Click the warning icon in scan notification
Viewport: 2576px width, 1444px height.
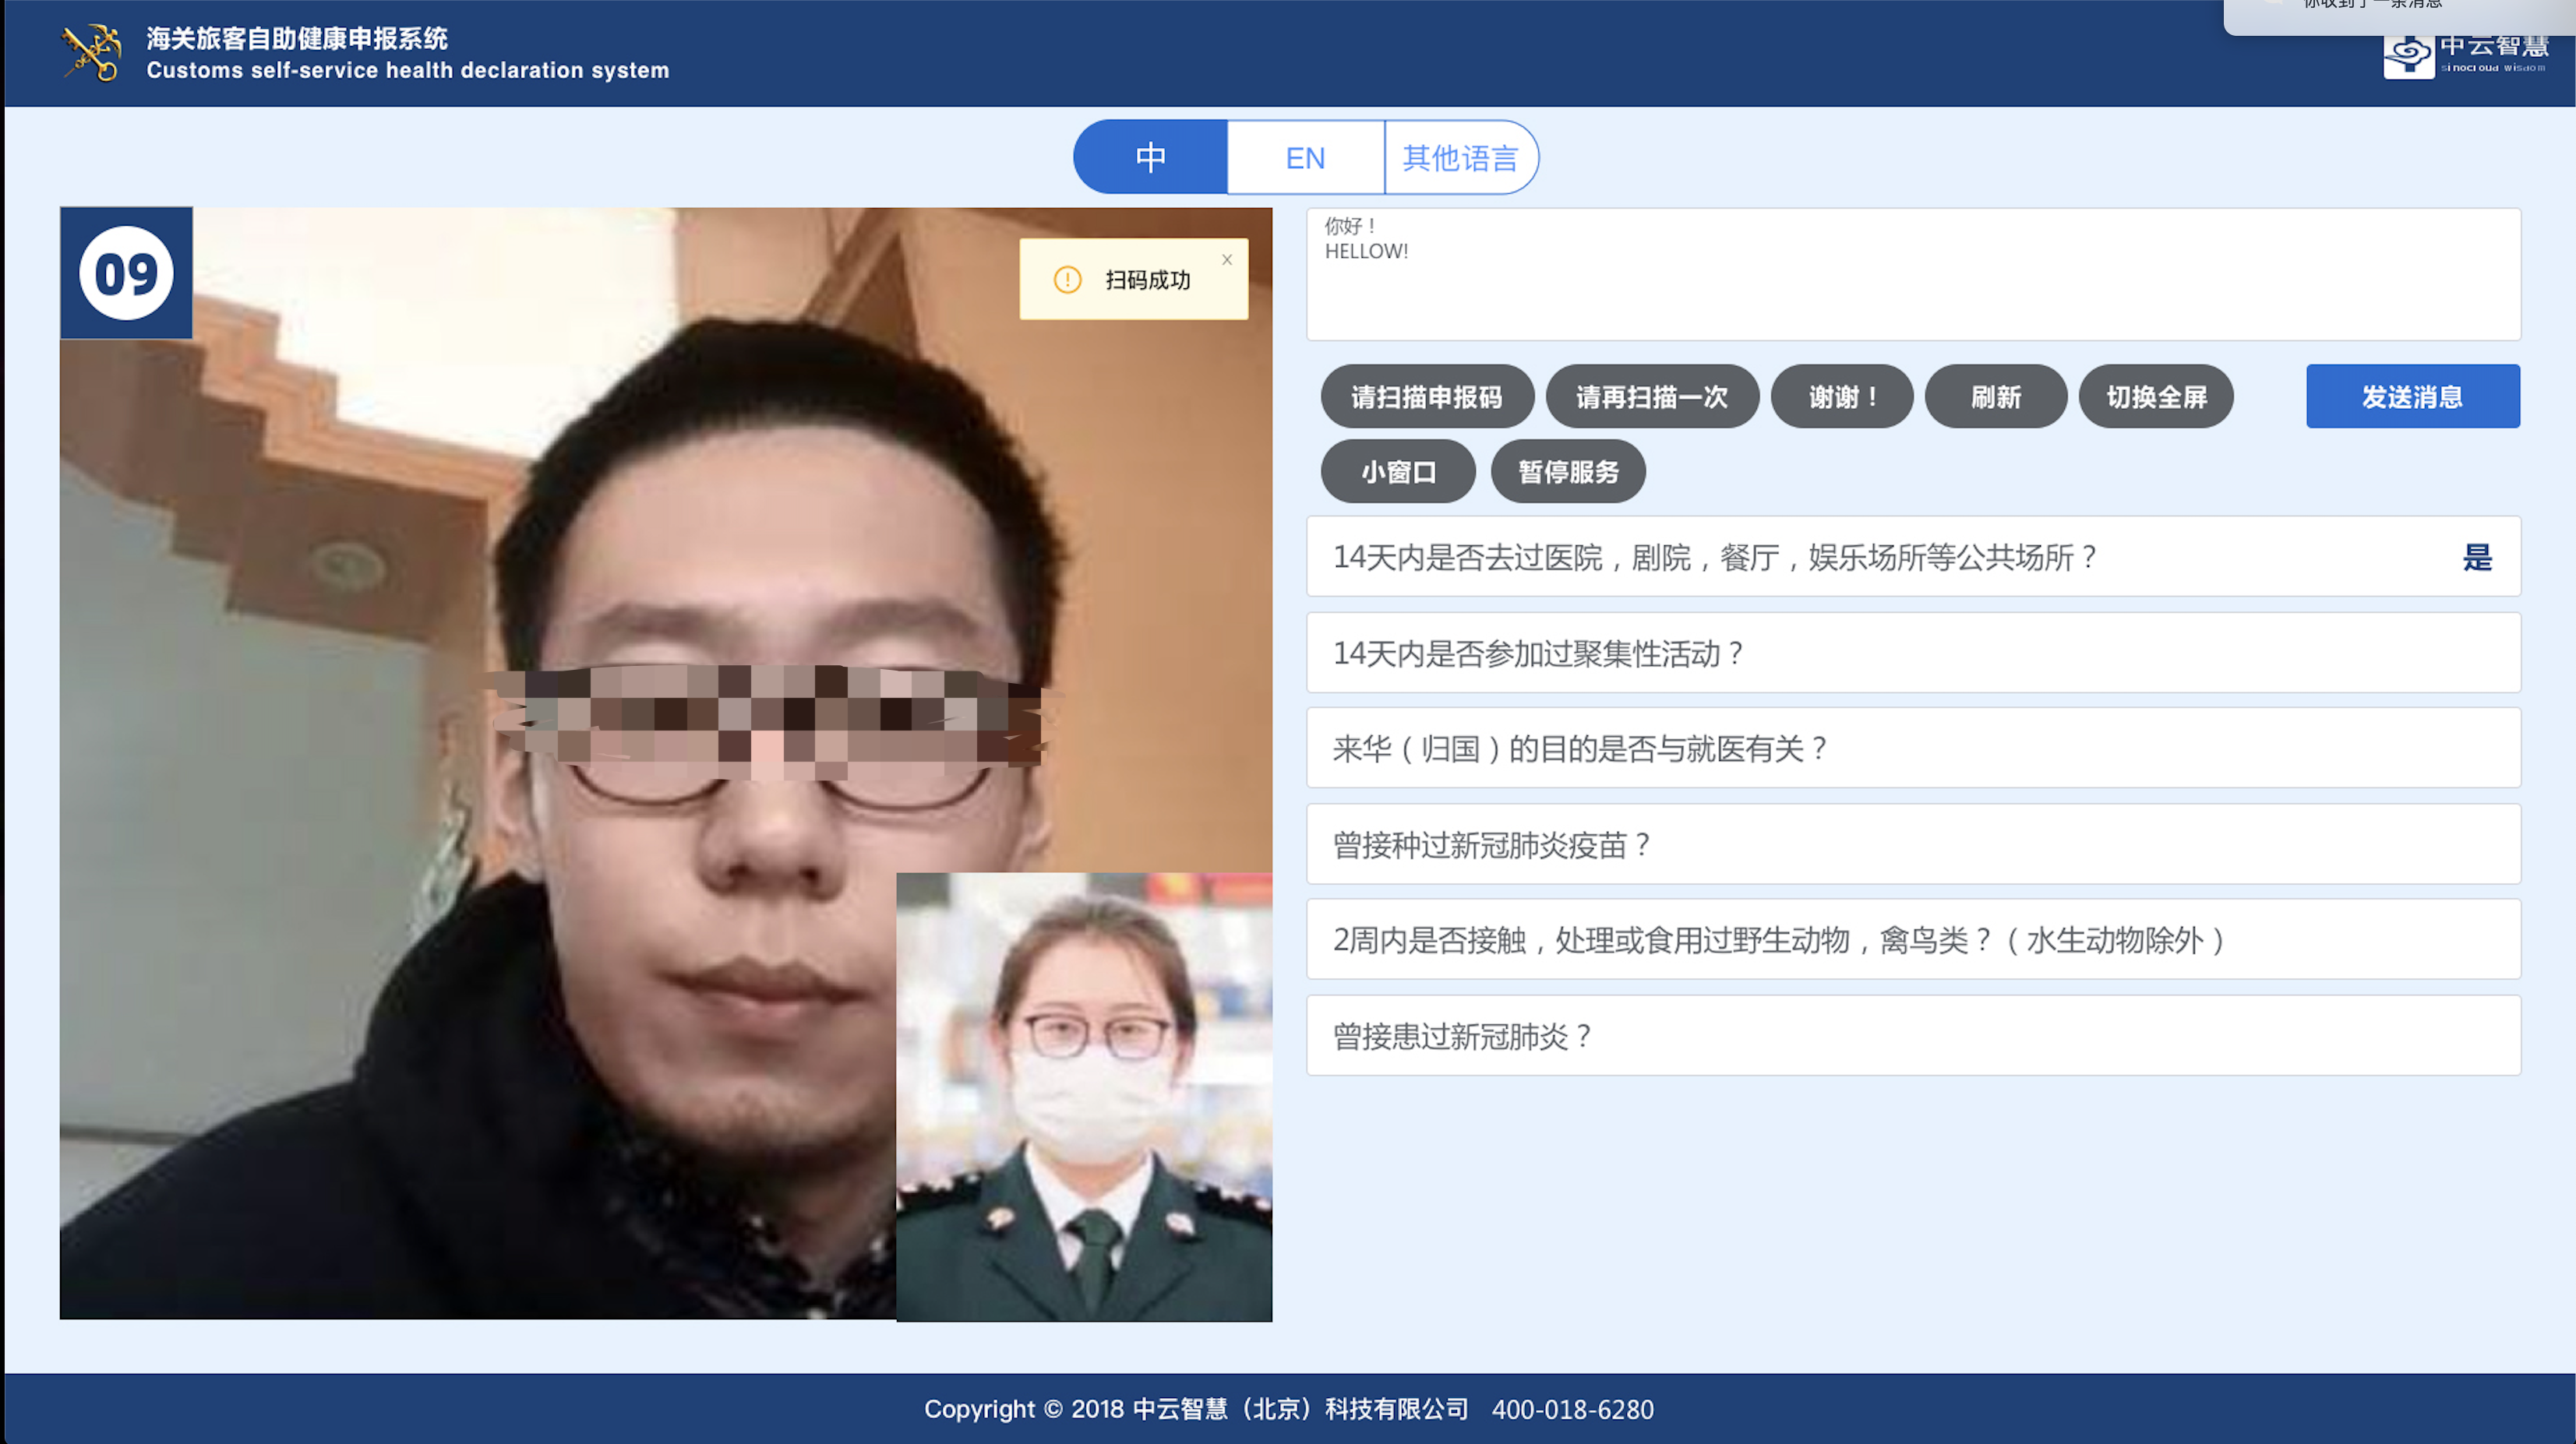pos(1067,280)
